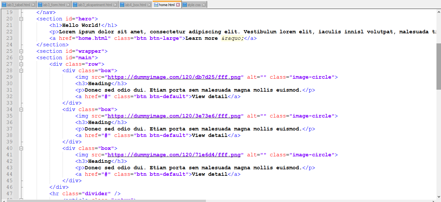This screenshot has height=202, width=441.
Task: Collapse the first box div fold
Action: [x=21, y=70]
